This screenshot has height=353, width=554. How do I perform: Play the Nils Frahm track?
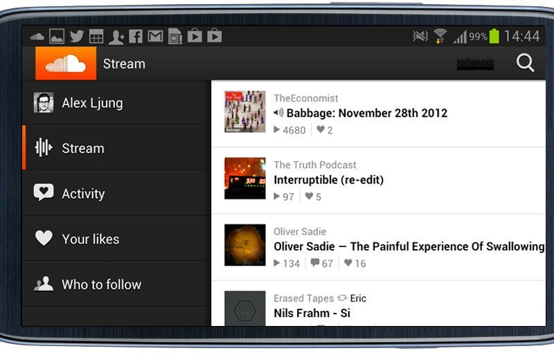pyautogui.click(x=312, y=313)
